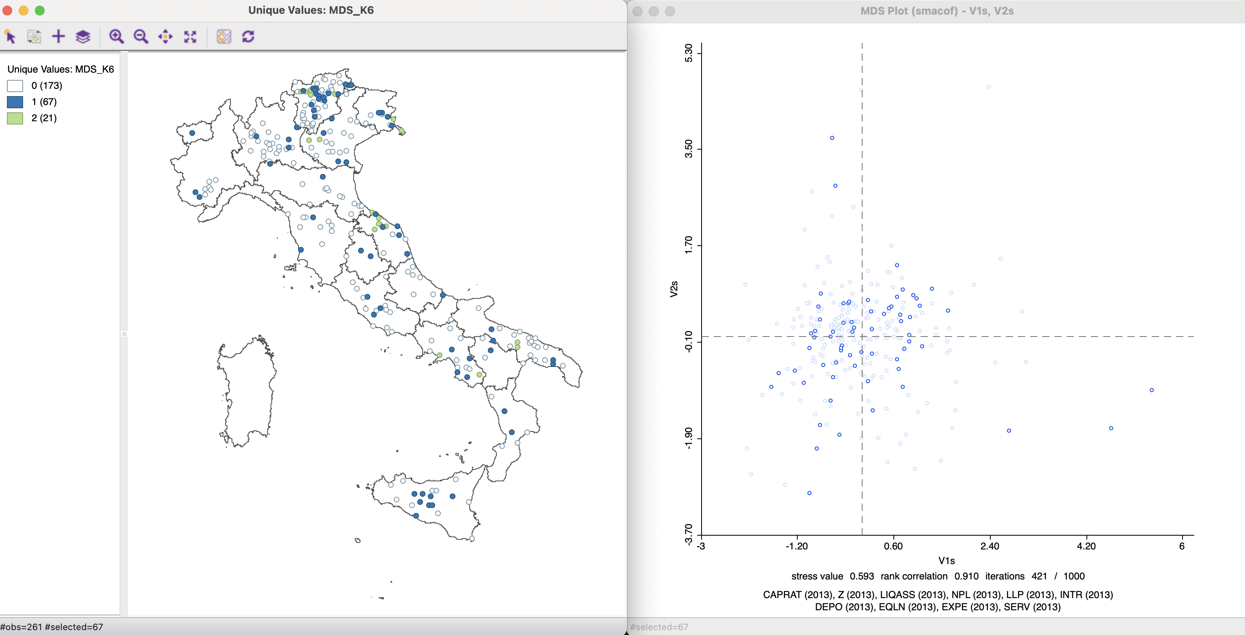Image resolution: width=1245 pixels, height=635 pixels.
Task: Click the Base Map selection icon
Action: [224, 36]
